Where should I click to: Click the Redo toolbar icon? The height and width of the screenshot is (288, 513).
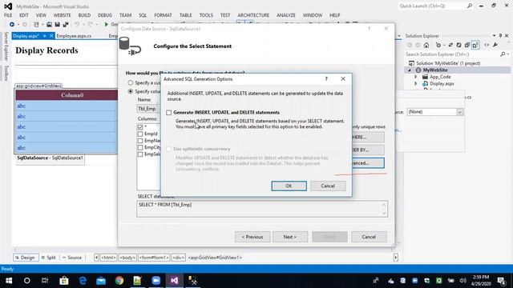[x=90, y=25]
